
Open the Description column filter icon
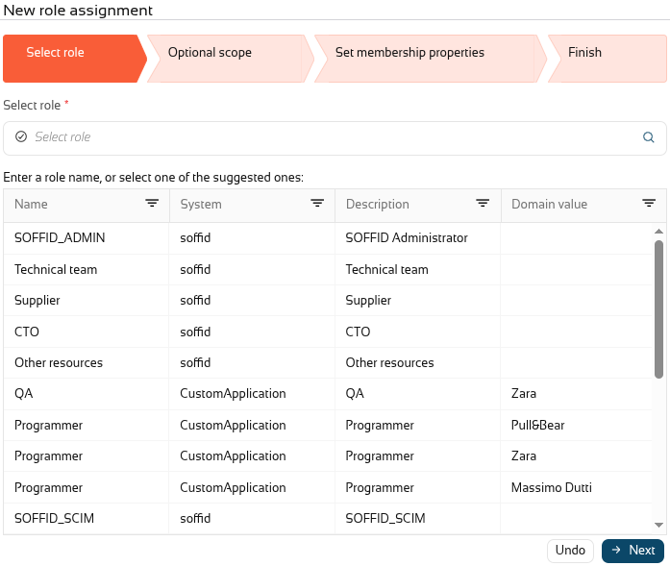pos(483,204)
